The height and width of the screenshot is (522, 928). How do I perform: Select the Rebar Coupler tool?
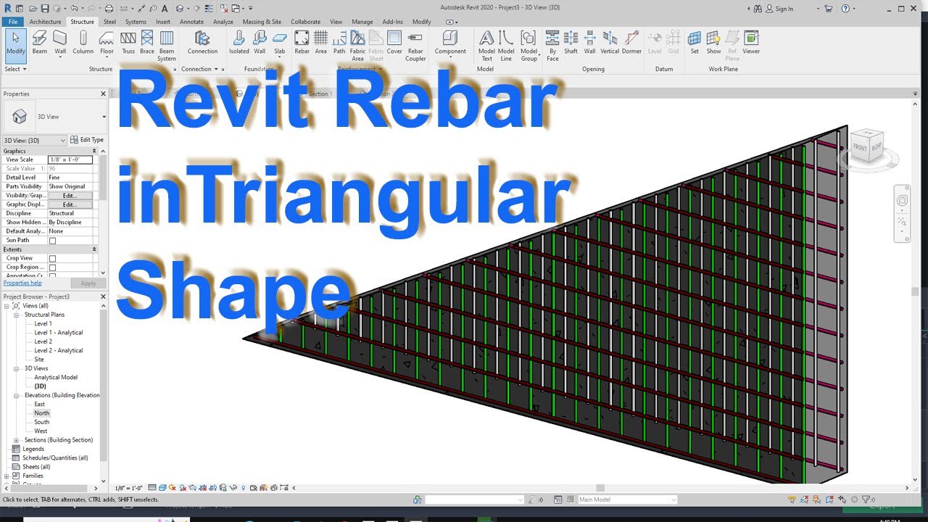[415, 46]
